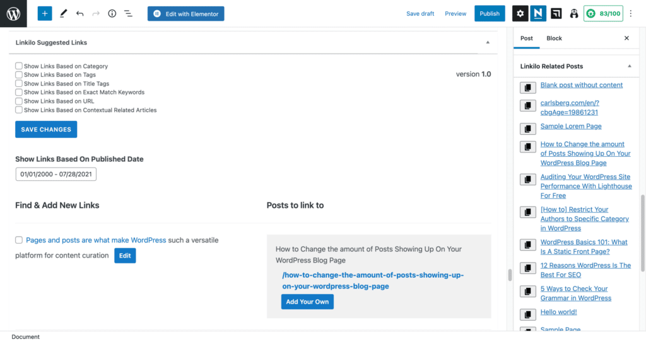Viewport: 646px width, 342px height.
Task: Click the sidebar vertical scrollbar
Action: [642, 233]
